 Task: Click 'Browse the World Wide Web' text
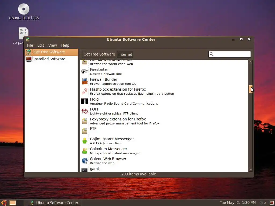click(111, 64)
